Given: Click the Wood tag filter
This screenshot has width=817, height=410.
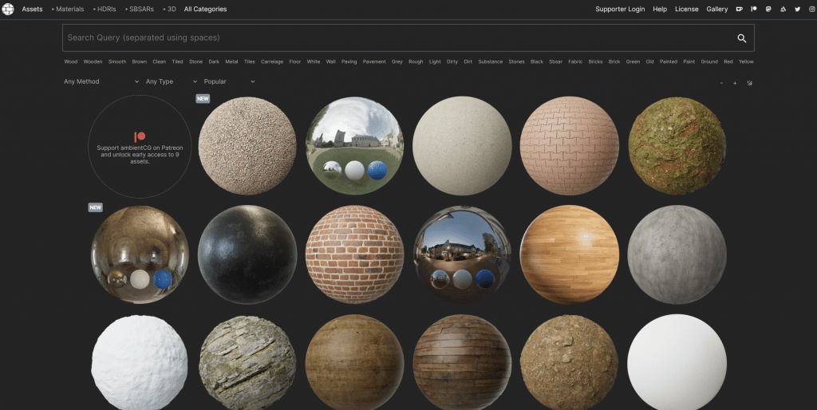Looking at the screenshot, I should pos(71,61).
